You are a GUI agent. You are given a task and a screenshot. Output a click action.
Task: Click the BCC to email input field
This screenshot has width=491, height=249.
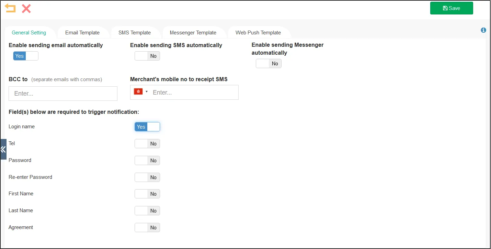[63, 94]
